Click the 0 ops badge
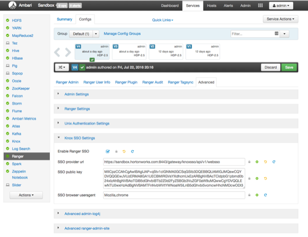 point(62,6)
